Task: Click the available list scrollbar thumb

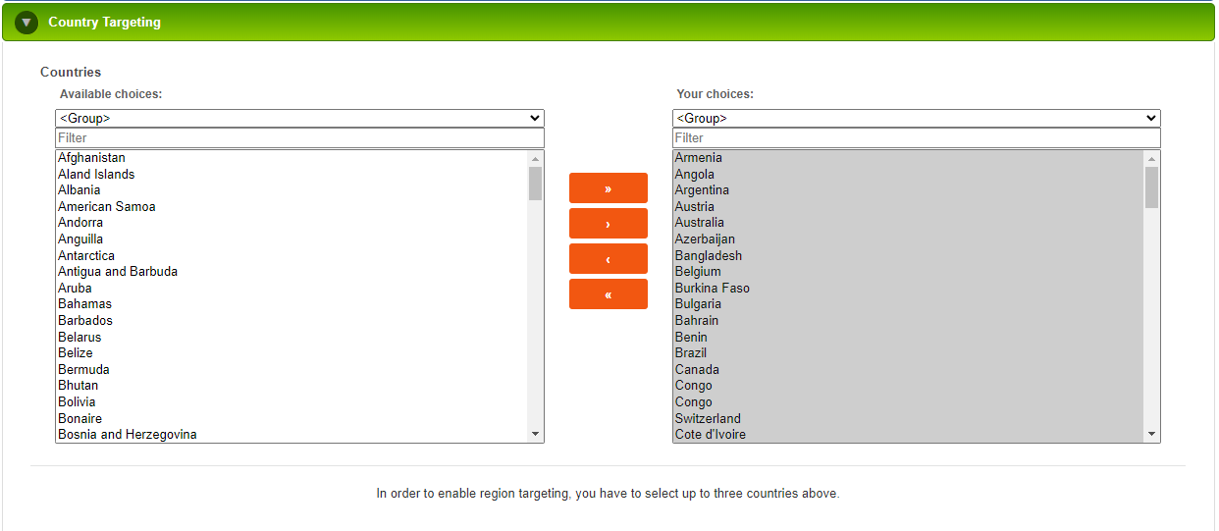Action: coord(535,184)
